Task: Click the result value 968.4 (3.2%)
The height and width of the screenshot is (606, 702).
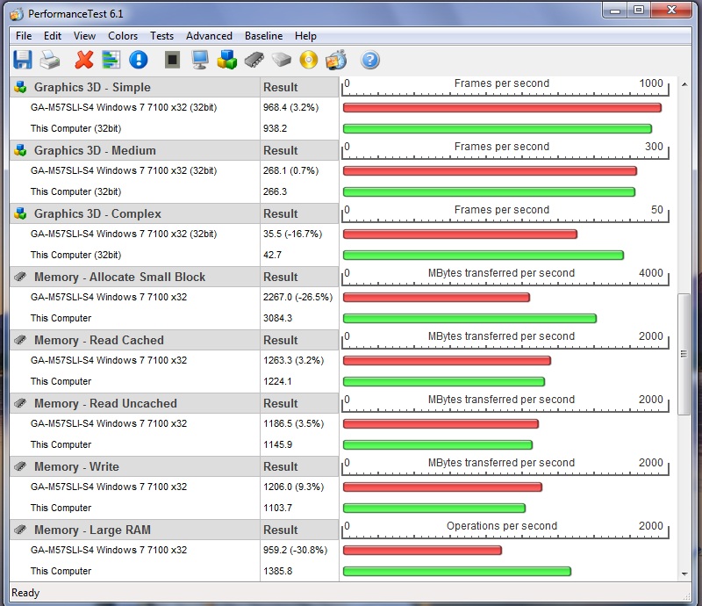Action: coord(290,107)
